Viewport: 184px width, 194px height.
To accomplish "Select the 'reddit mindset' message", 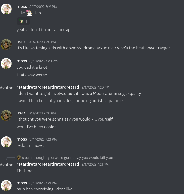I will (x=30, y=145).
